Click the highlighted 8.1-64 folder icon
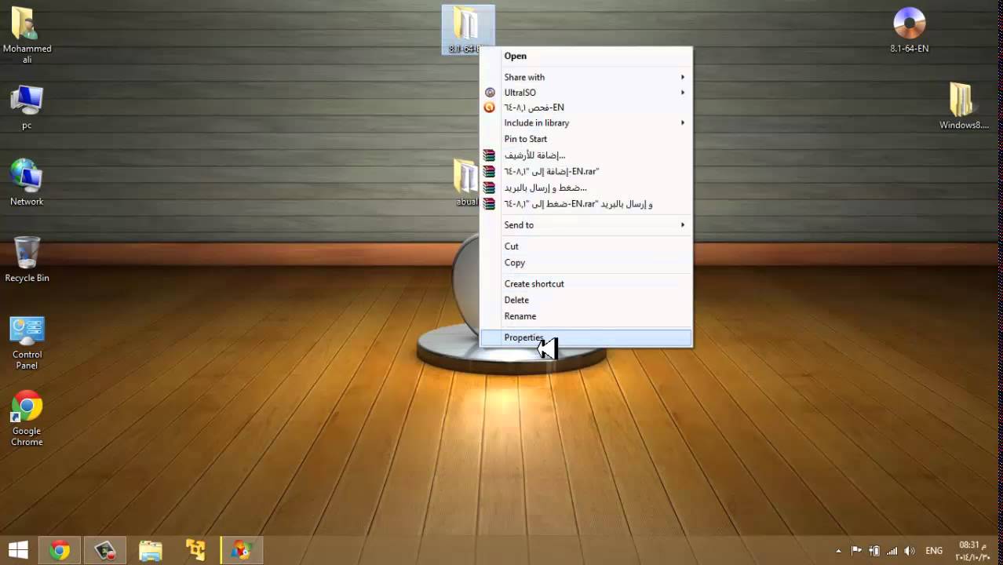Viewport: 1003px width, 565px height. pos(467,30)
